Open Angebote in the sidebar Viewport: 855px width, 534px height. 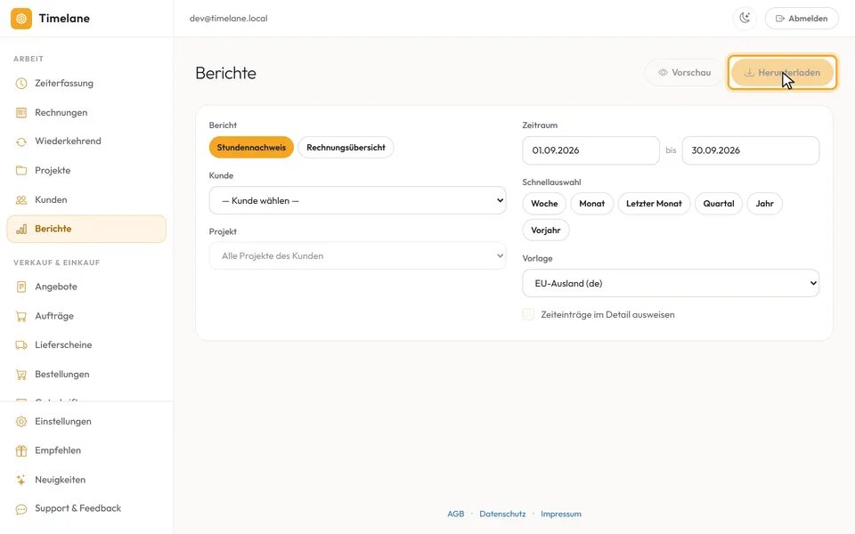86,287
